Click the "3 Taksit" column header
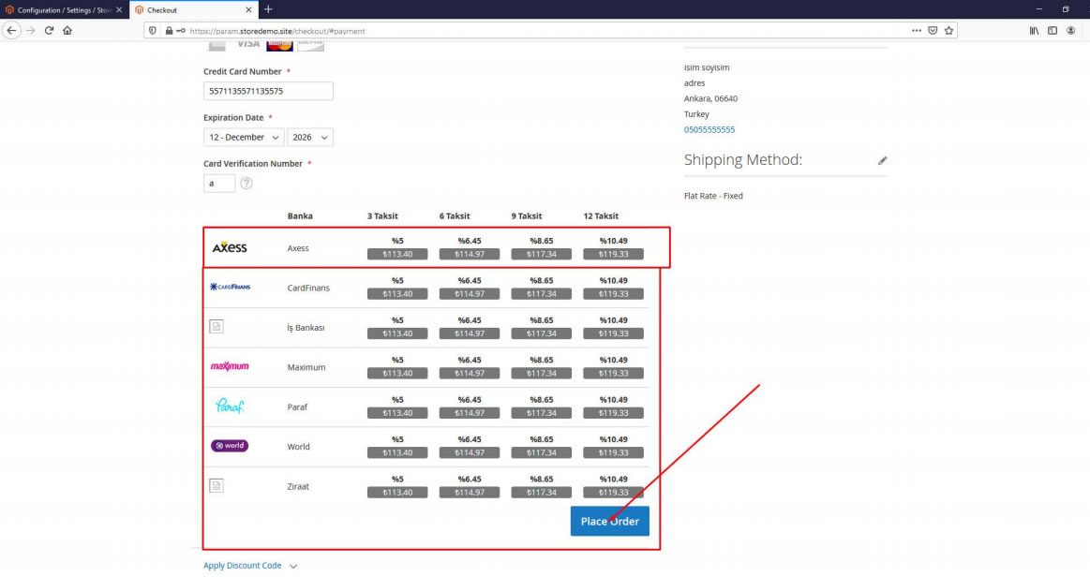Image resolution: width=1090 pixels, height=577 pixels. point(382,216)
